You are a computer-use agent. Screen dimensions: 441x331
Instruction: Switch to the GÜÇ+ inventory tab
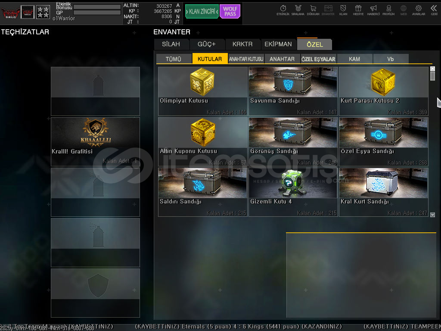pos(206,44)
